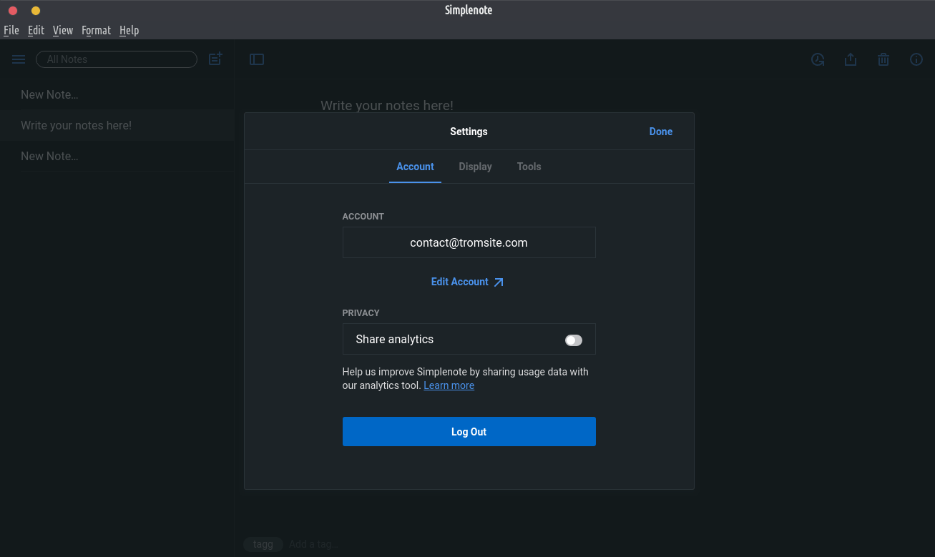Click the Log Out button
Viewport: 935px width, 557px height.
469,432
